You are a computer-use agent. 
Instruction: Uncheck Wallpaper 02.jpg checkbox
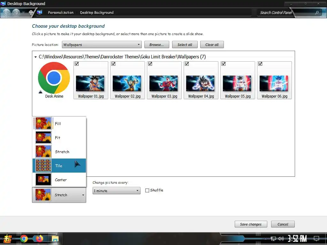[x=113, y=64]
